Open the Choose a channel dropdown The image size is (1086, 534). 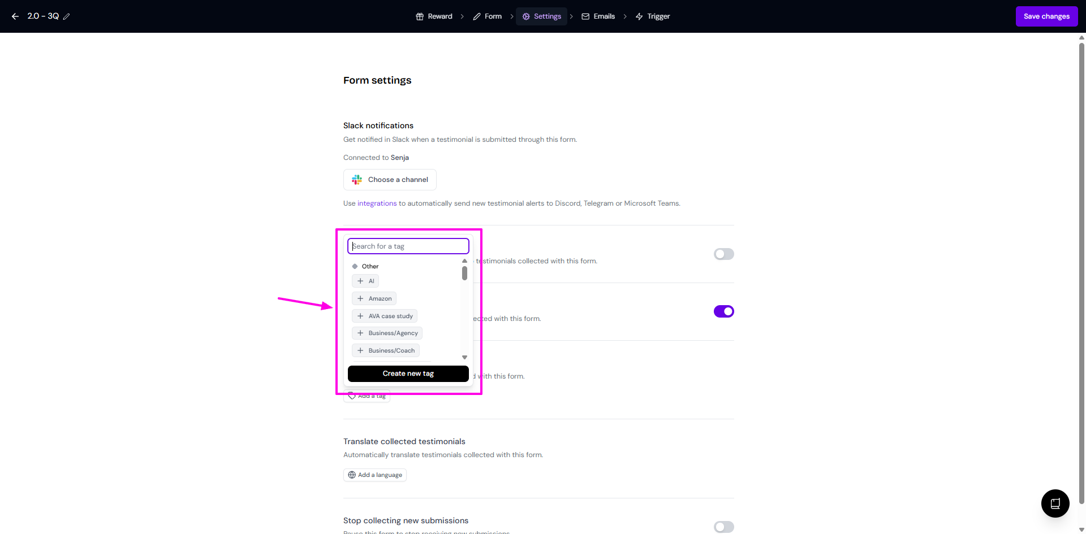(x=390, y=180)
